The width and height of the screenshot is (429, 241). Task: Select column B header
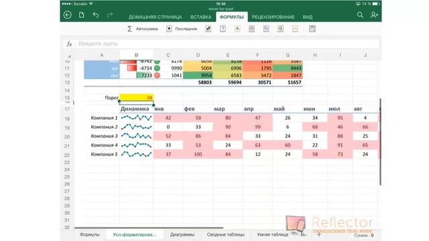pos(136,55)
